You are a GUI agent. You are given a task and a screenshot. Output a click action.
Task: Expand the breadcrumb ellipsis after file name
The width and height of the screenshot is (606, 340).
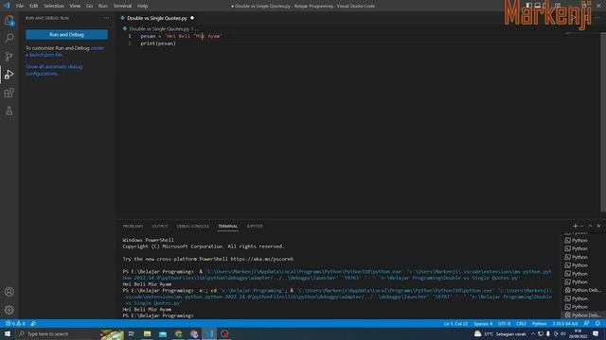click(196, 28)
